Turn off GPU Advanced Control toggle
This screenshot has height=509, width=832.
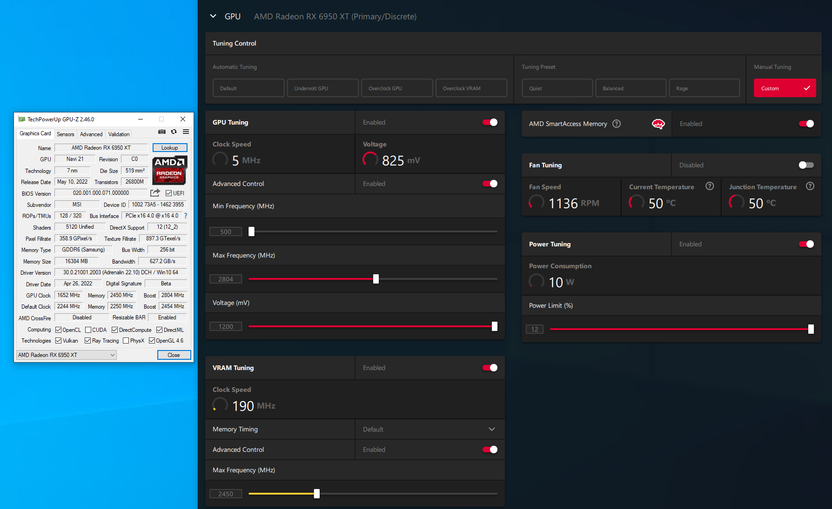click(x=490, y=184)
